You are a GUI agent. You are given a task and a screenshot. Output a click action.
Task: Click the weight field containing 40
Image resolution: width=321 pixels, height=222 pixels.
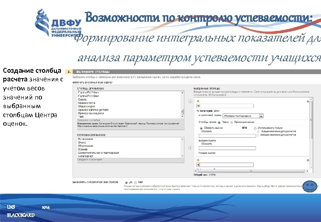point(225,164)
